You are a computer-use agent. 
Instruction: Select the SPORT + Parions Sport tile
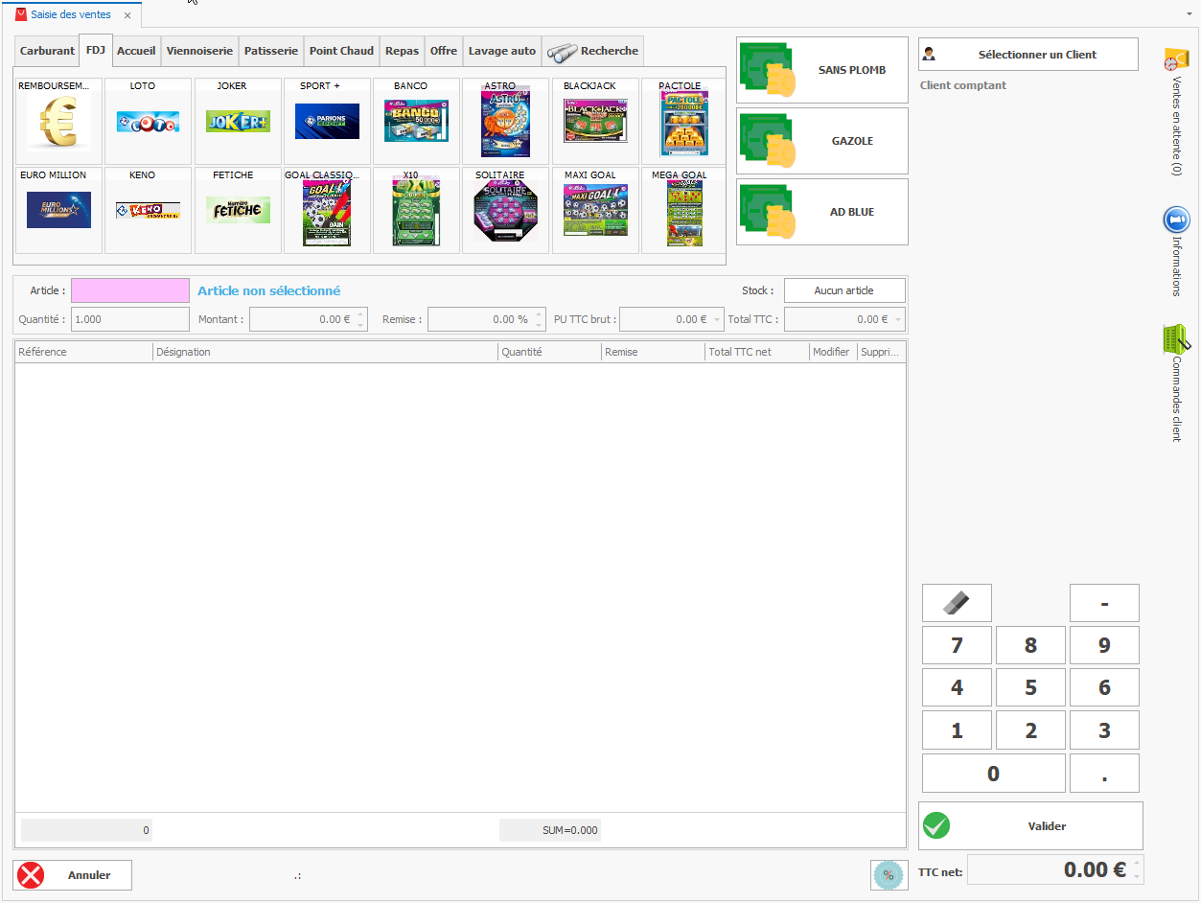coord(327,122)
